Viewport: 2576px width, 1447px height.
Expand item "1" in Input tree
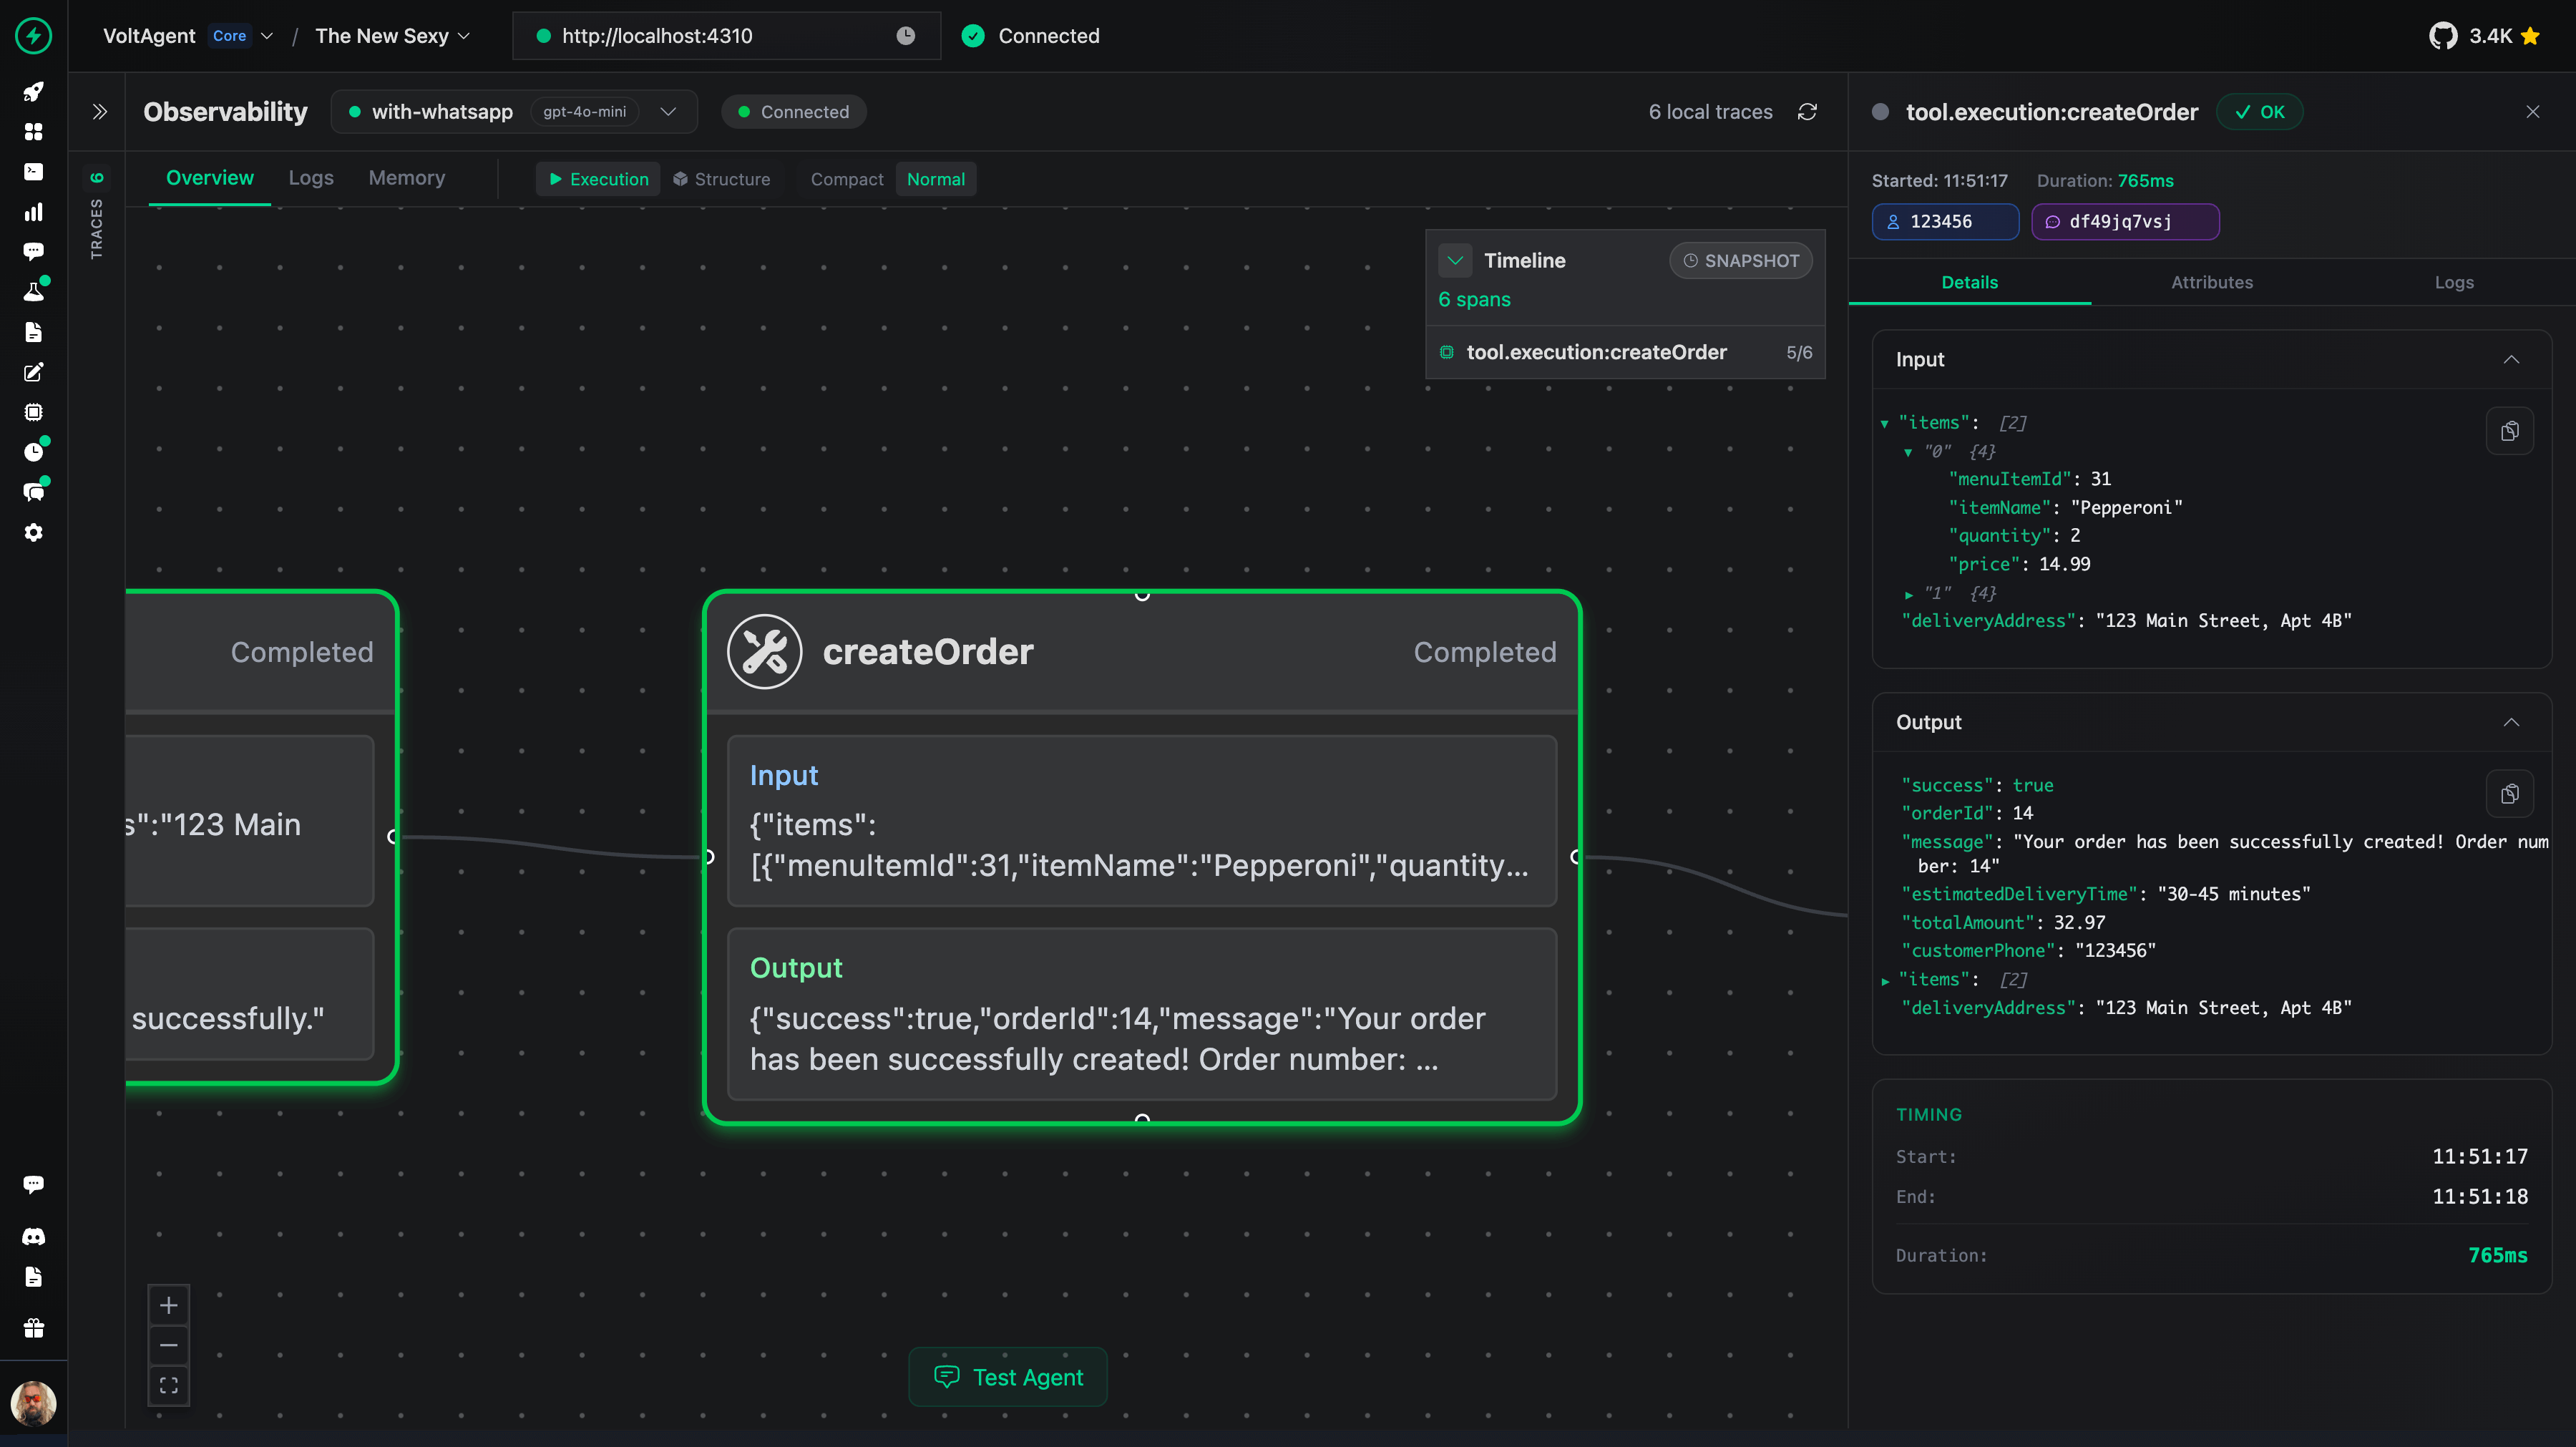tap(1909, 594)
